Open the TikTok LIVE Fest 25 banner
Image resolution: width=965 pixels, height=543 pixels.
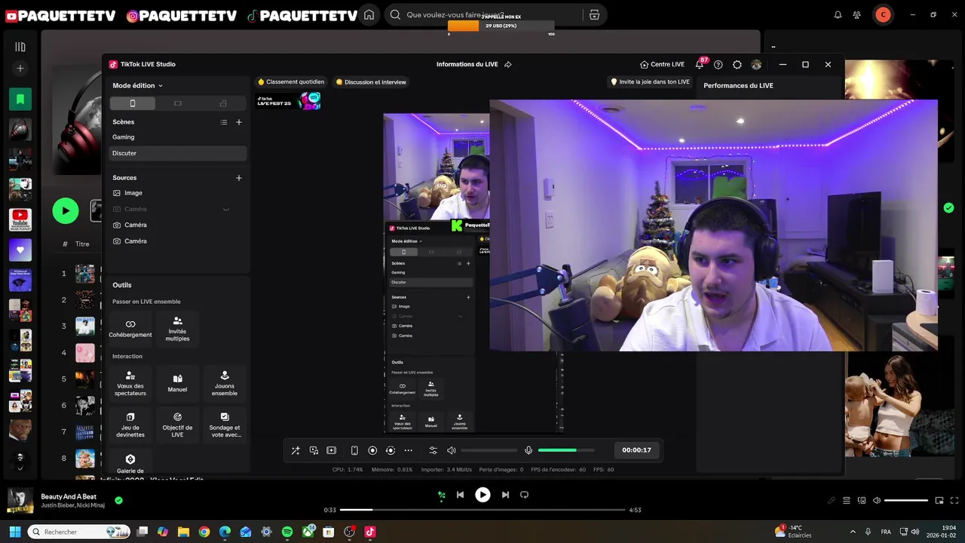click(x=289, y=101)
